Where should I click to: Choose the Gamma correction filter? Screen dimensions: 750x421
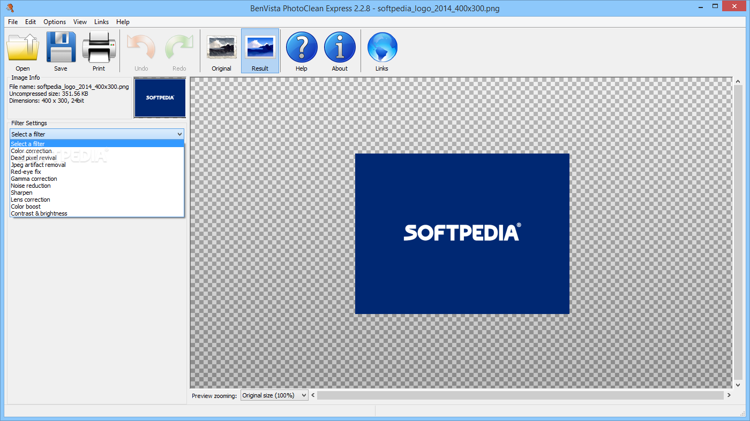click(97, 179)
